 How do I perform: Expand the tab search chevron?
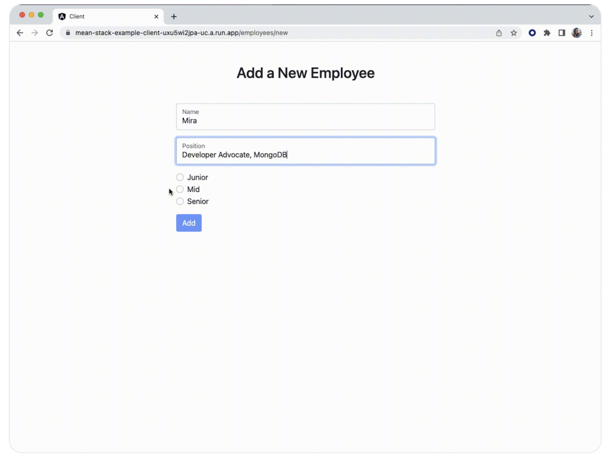(x=591, y=16)
